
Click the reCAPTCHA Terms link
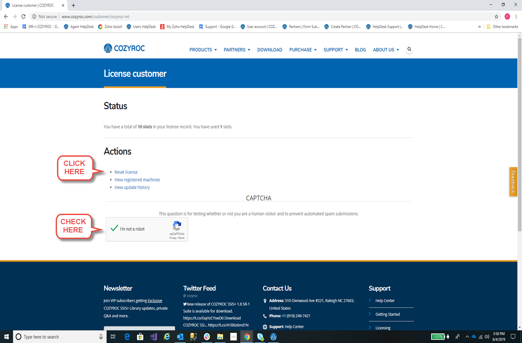click(x=181, y=238)
